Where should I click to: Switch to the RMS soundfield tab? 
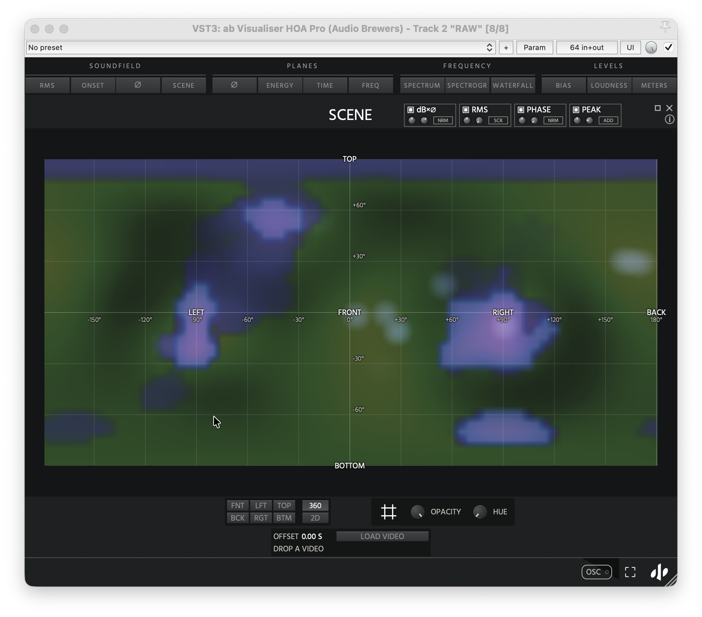pyautogui.click(x=47, y=85)
